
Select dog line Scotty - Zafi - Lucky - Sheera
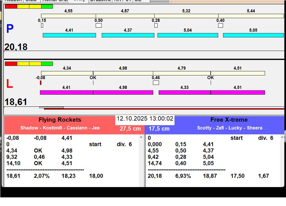pos(230,128)
